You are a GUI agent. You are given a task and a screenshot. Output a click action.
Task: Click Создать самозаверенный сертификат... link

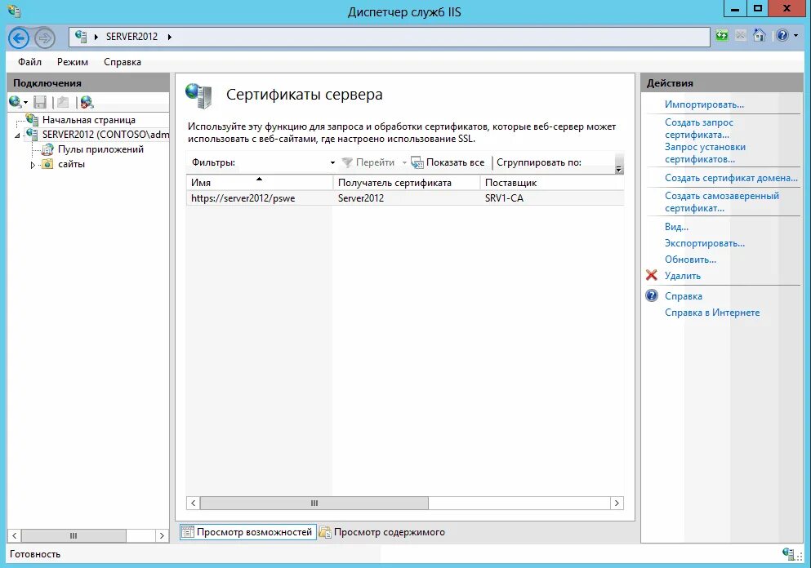(x=722, y=202)
